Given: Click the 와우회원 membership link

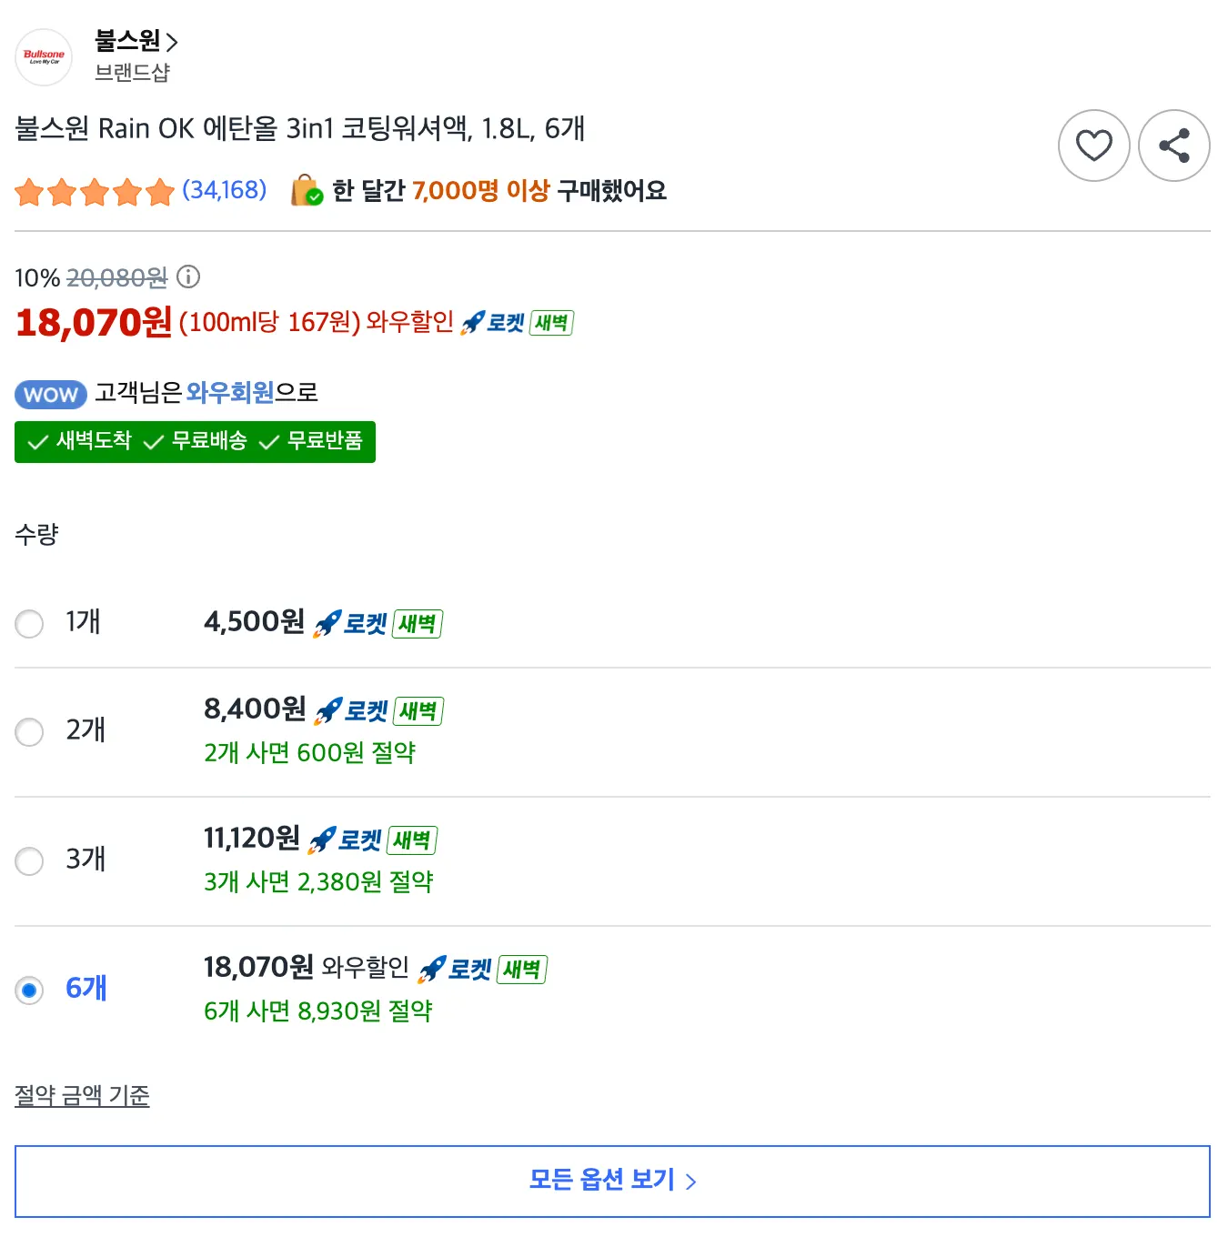Looking at the screenshot, I should coord(230,392).
